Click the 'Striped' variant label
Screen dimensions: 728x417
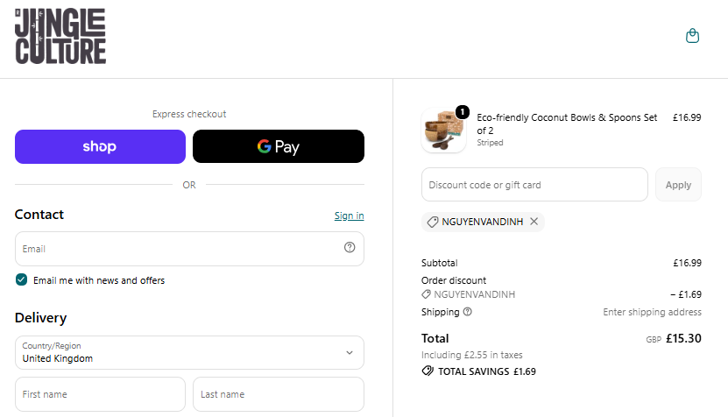pos(490,143)
